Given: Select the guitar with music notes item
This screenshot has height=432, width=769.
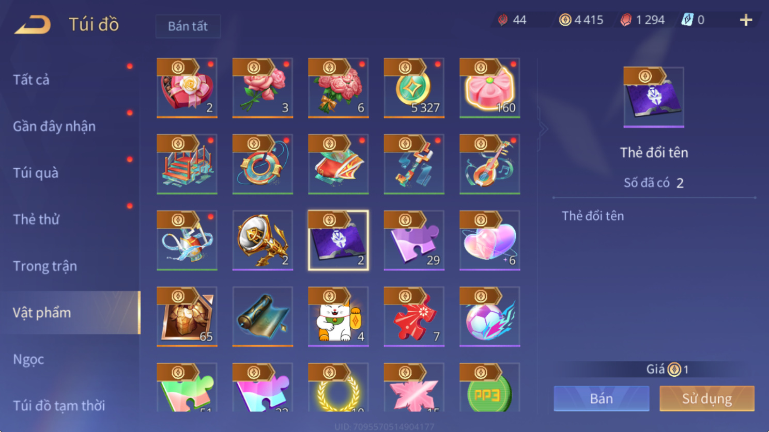Looking at the screenshot, I should [490, 165].
